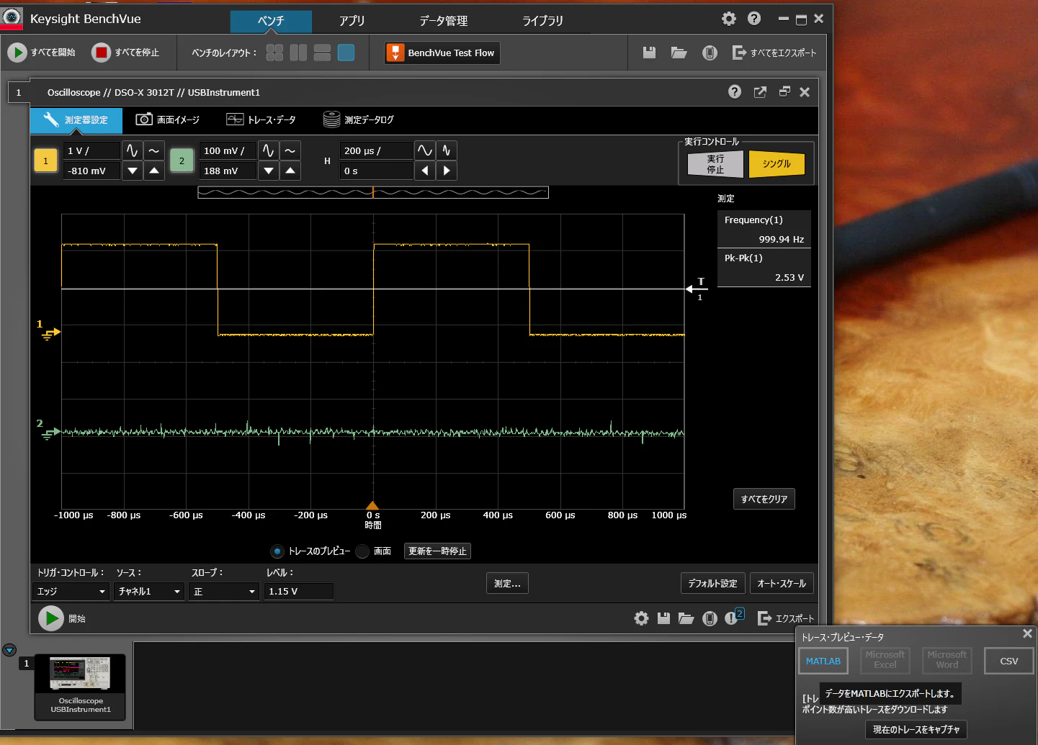Select the 画面 radio button
The image size is (1038, 745).
pyautogui.click(x=362, y=551)
